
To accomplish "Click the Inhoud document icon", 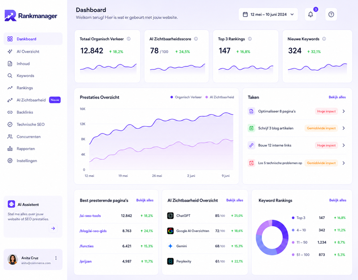I will click(10, 64).
